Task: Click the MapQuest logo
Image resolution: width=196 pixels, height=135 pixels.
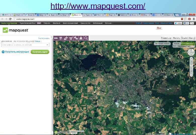Action: 16,30
